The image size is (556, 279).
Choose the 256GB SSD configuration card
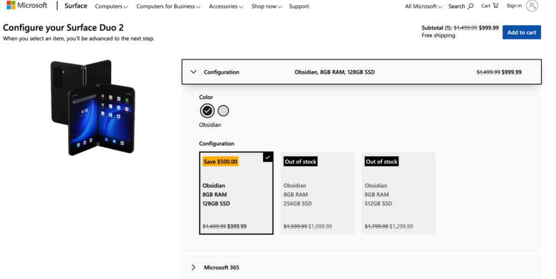(317, 193)
